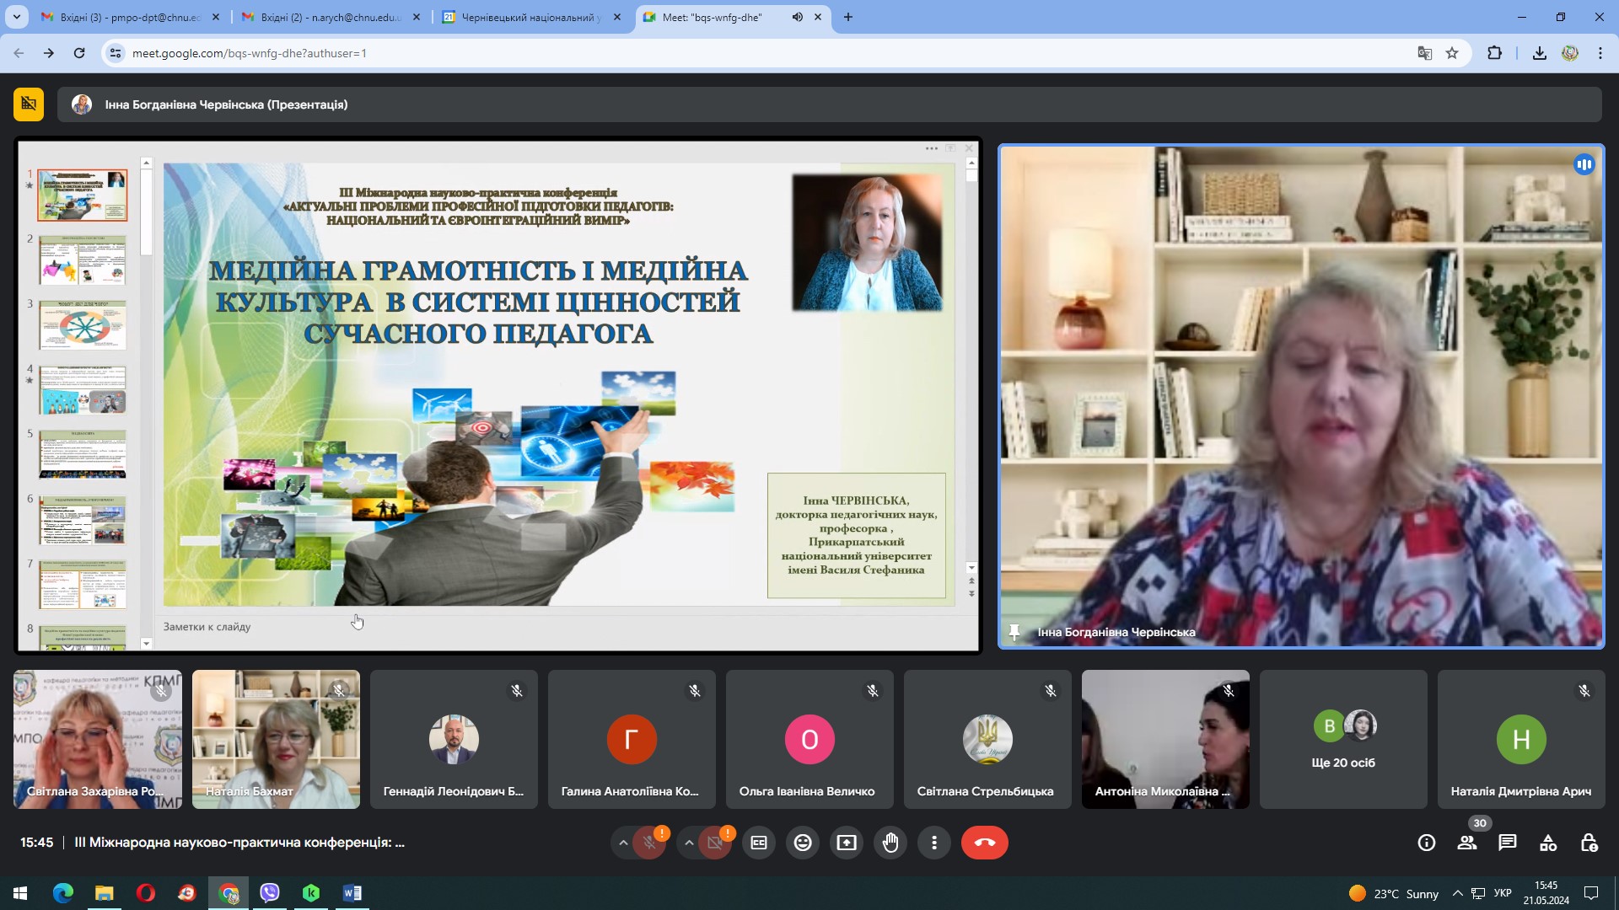Expand audio settings chevron beside microphone

click(x=623, y=843)
